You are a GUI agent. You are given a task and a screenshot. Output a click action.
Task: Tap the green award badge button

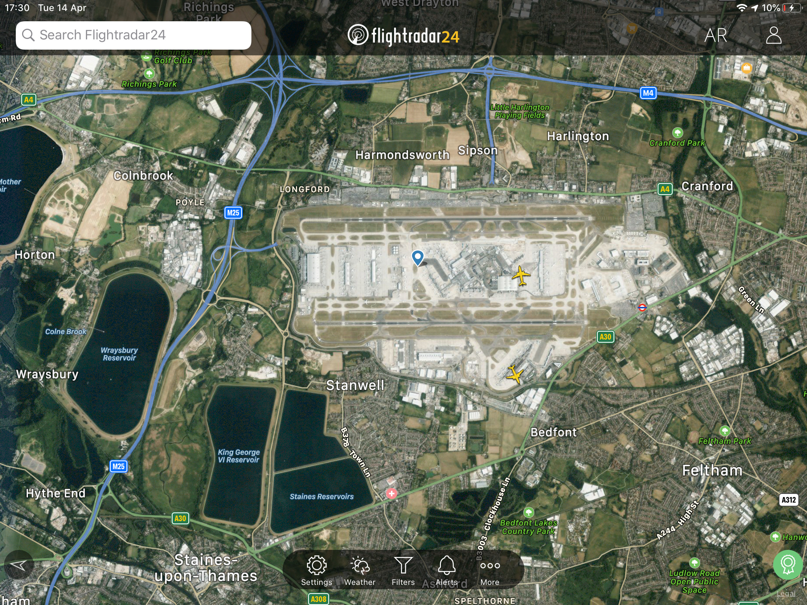tap(787, 565)
